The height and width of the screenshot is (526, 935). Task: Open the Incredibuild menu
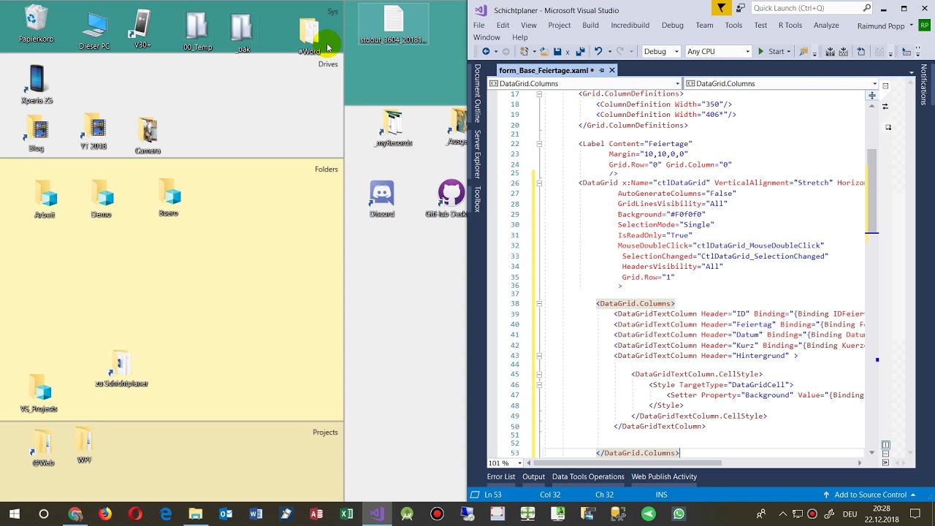[630, 25]
